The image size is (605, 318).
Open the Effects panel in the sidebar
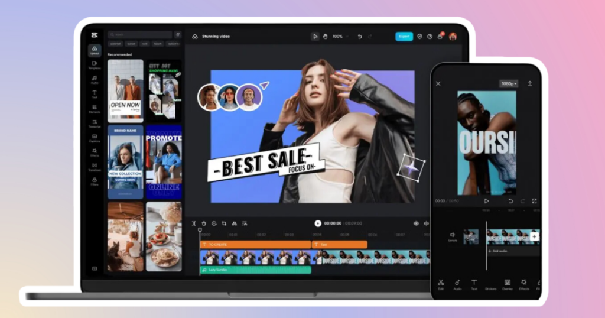[x=95, y=152]
